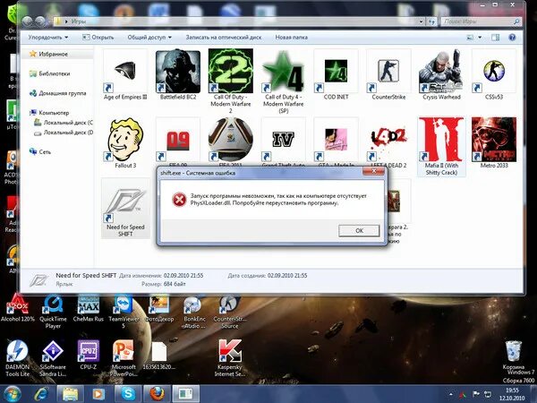
Task: Click the taskbar clock showing 19:55
Action: [x=512, y=394]
